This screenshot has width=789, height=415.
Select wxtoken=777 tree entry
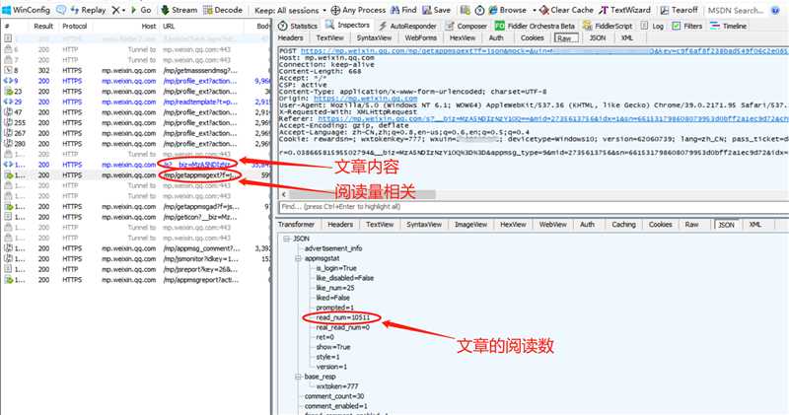tap(337, 386)
